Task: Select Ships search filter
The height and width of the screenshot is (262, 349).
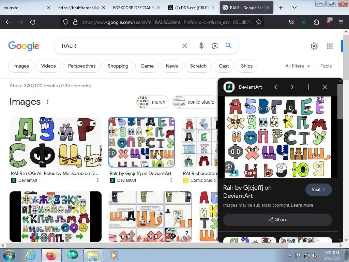Action: click(247, 66)
